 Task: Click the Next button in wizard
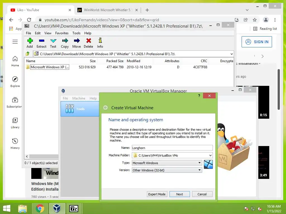180,194
